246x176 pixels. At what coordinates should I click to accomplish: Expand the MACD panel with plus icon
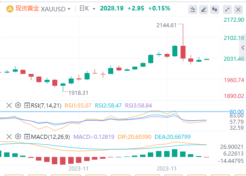[x=27, y=137]
